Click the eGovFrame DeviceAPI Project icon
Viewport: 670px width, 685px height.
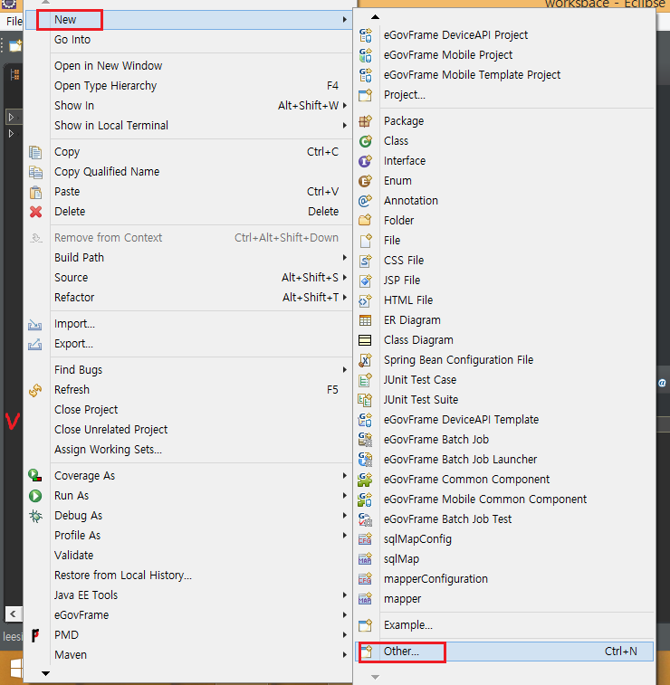[366, 35]
